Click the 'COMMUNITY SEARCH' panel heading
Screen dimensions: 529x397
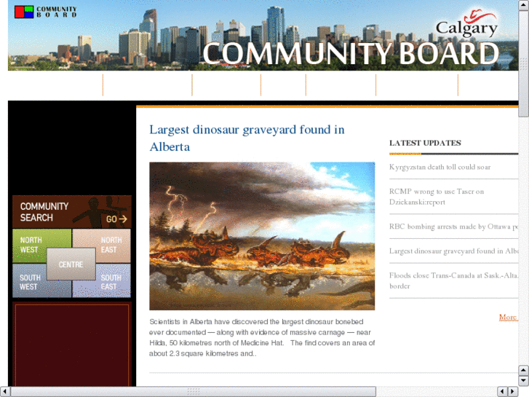tap(44, 212)
